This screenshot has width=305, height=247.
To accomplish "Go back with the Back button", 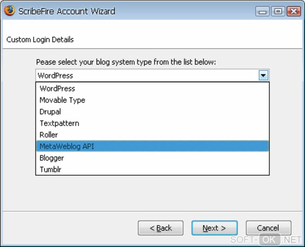I will 161,228.
